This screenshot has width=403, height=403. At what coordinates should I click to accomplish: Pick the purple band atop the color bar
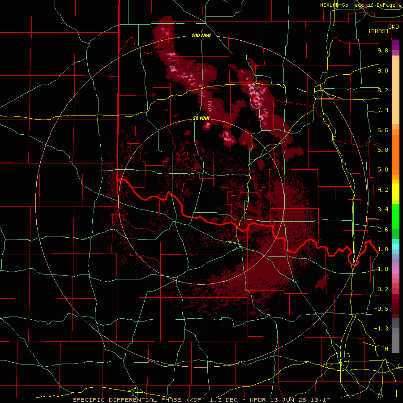(395, 45)
